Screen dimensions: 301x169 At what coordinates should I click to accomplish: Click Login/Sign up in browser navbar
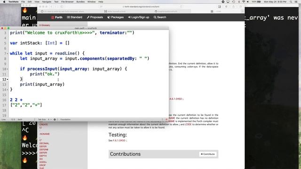(x=139, y=17)
